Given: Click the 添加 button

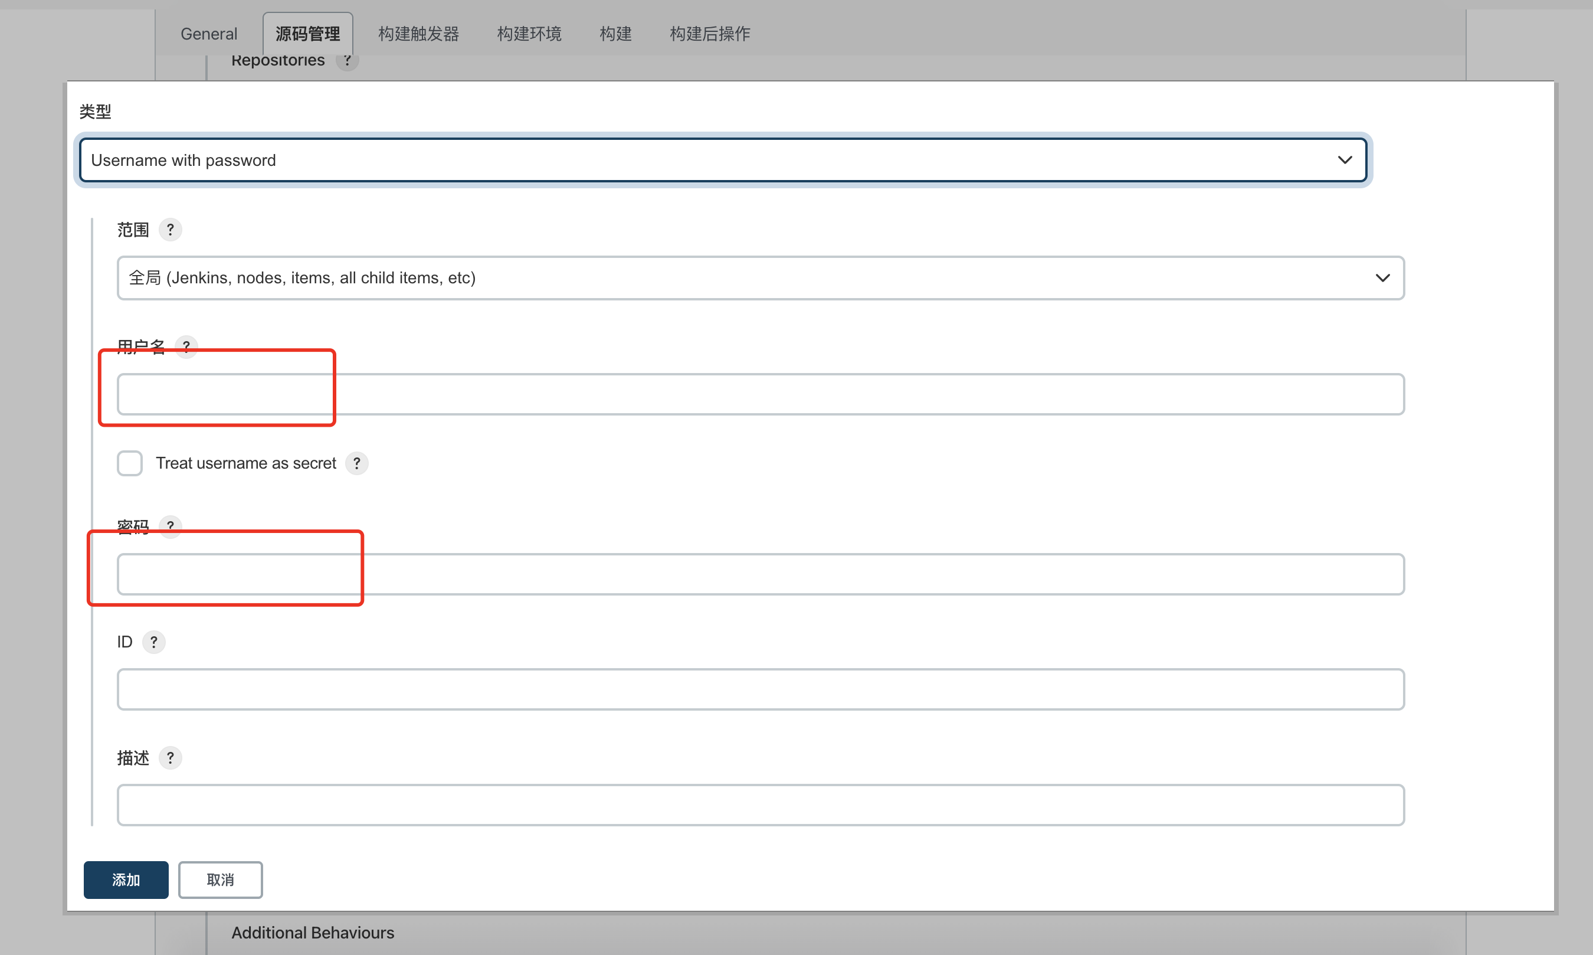Looking at the screenshot, I should tap(126, 879).
